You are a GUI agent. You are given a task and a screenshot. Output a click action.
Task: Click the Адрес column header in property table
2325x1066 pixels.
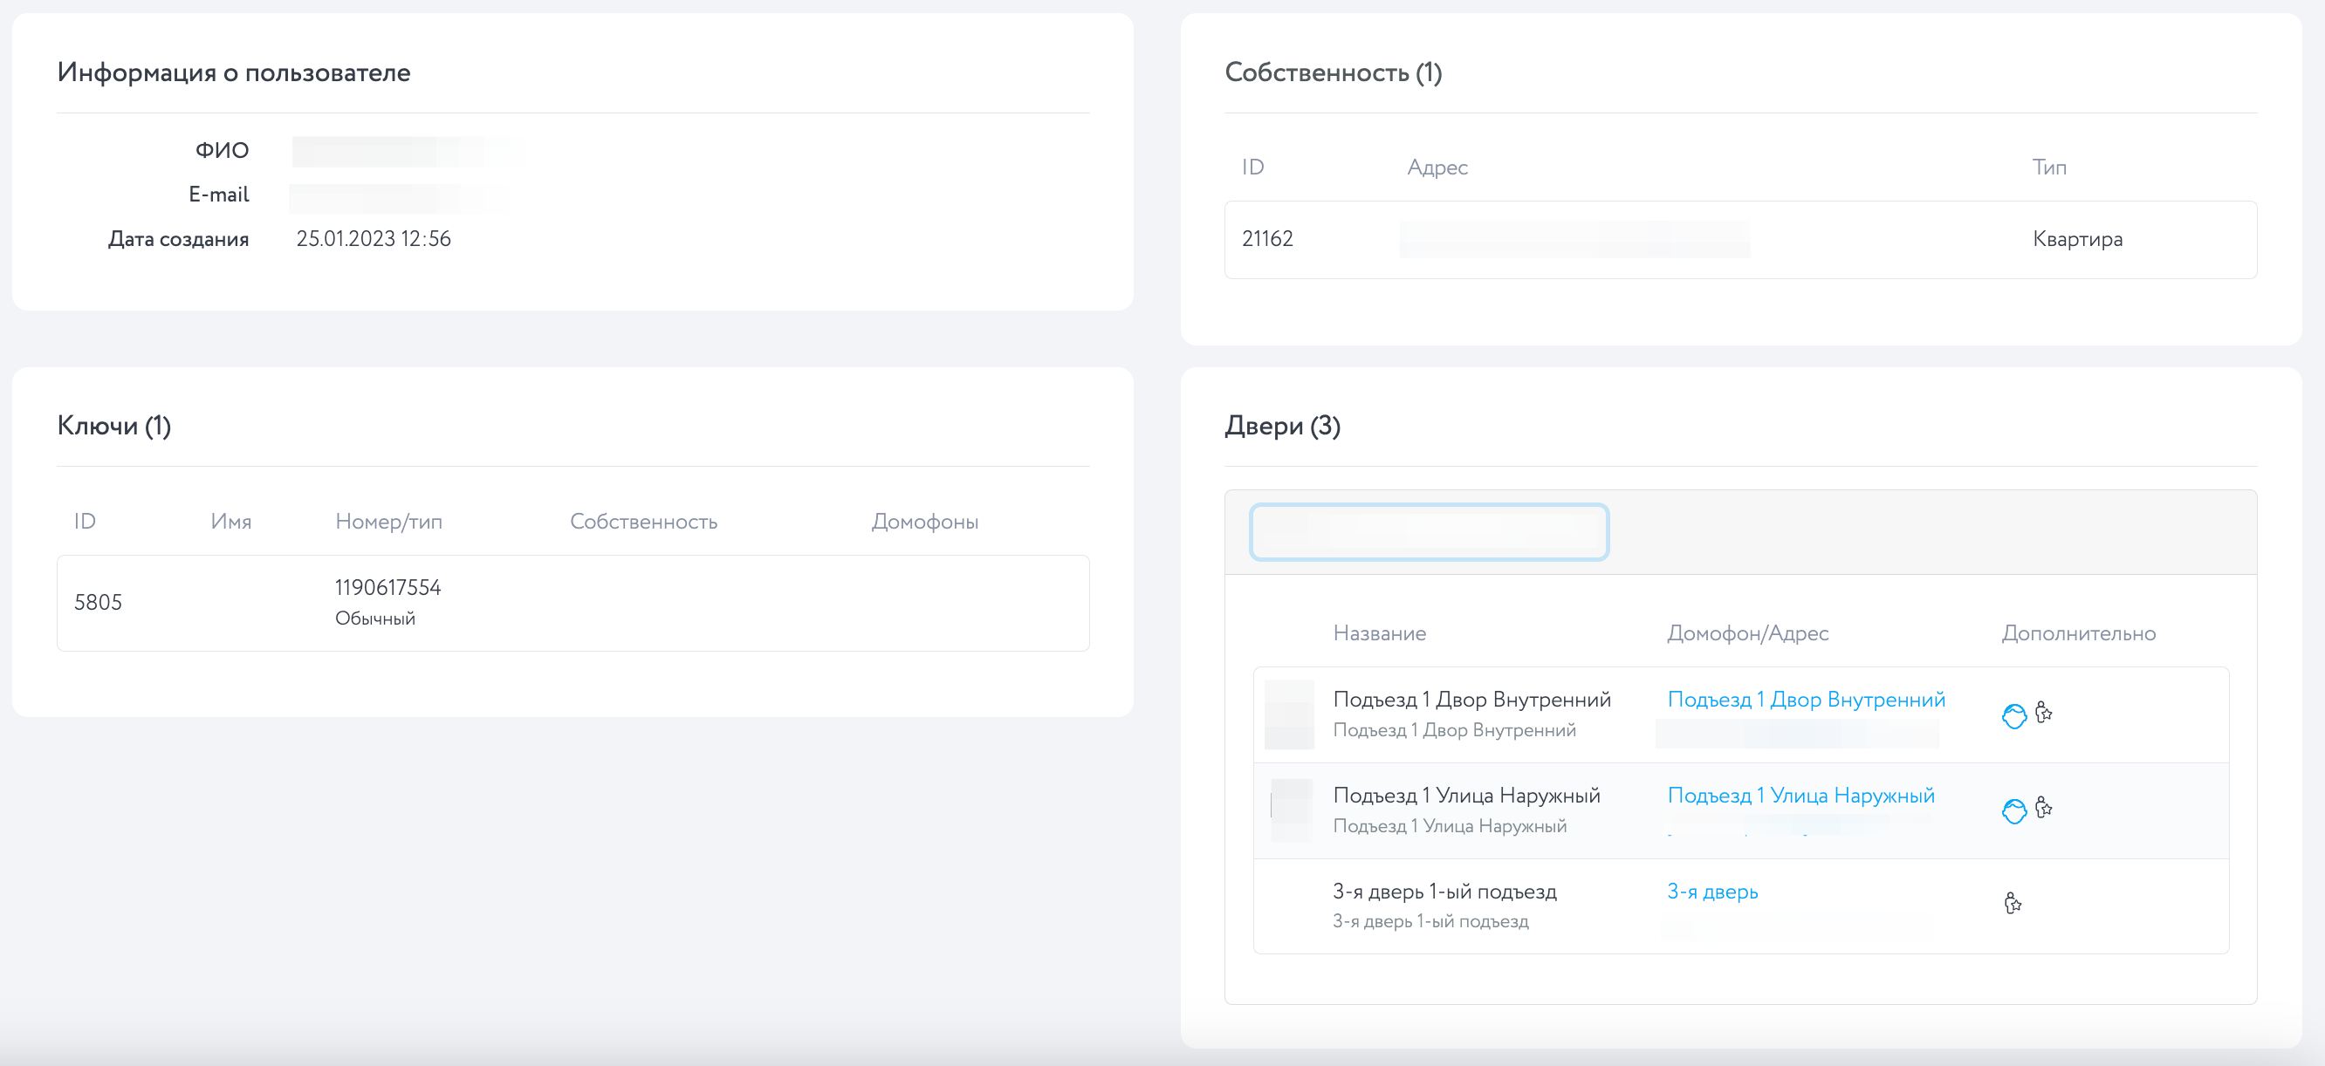point(1437,167)
